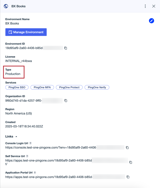Collapse the Links section
Image resolution: width=160 pixels, height=188 pixels.
16,137
